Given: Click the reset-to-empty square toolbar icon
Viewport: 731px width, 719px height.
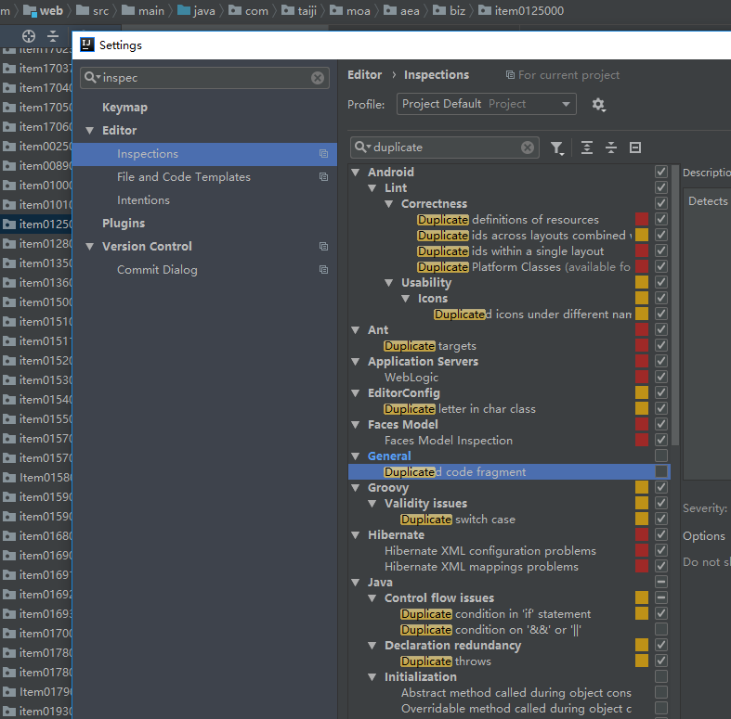Looking at the screenshot, I should [635, 148].
